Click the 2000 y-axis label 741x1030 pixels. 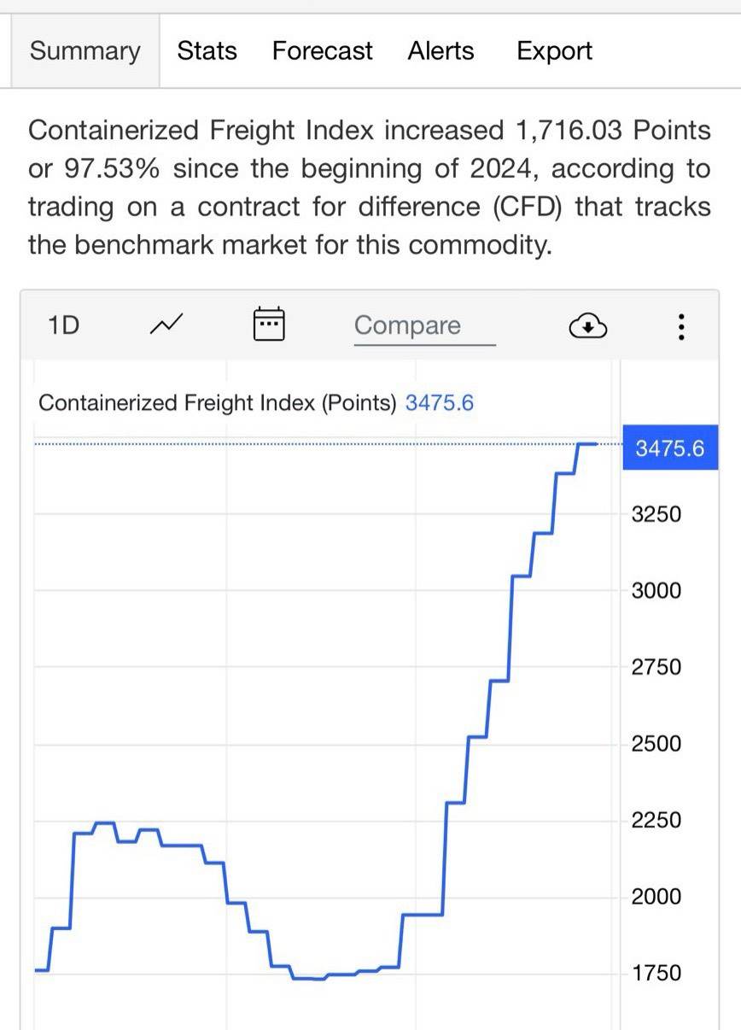tap(656, 896)
